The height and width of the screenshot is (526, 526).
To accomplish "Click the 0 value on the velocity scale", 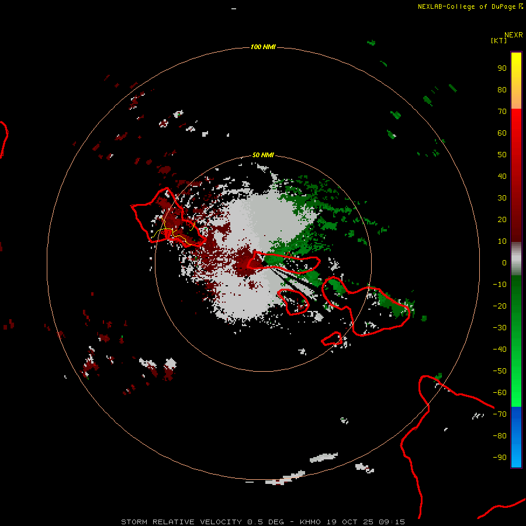I will point(504,263).
